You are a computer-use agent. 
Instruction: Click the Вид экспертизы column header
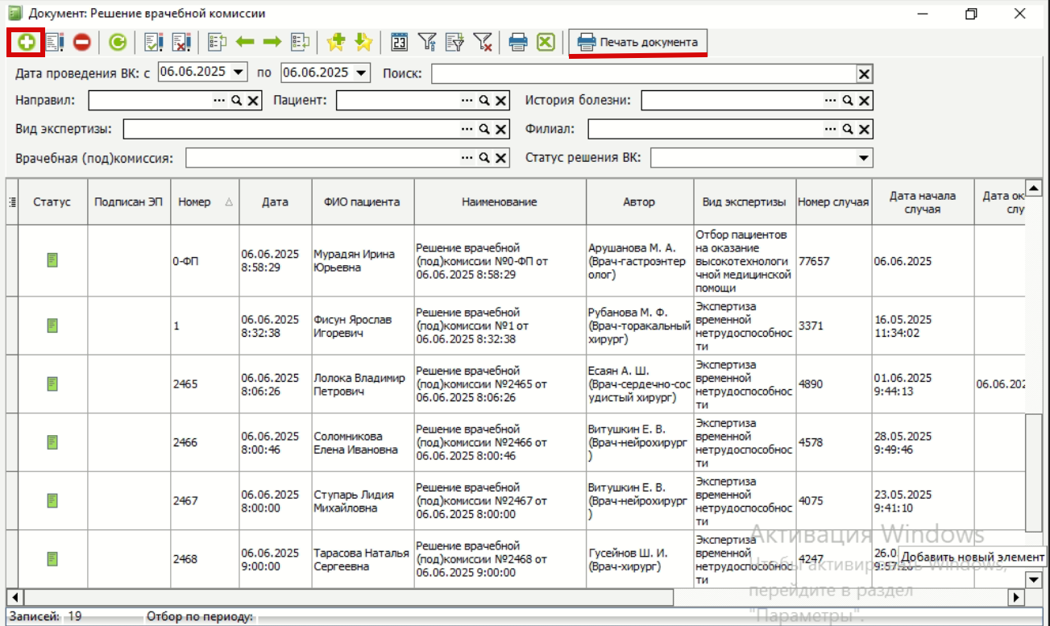click(745, 202)
